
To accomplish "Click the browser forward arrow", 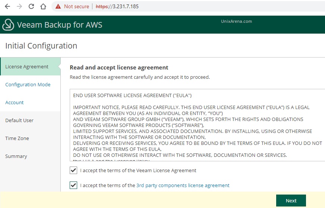I will [19, 6].
